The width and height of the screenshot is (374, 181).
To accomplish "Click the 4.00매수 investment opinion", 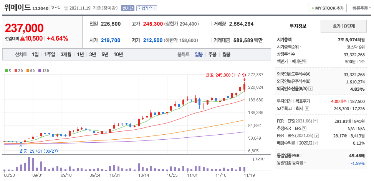I will (x=339, y=101).
